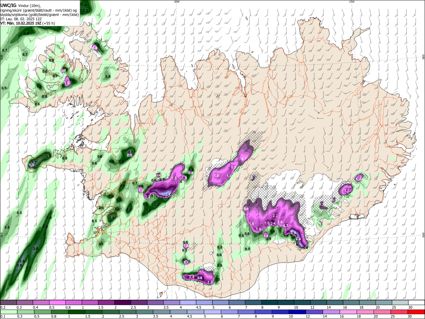
Task: Click the white swatch at 30 on snow scale
Action: pos(416,302)
